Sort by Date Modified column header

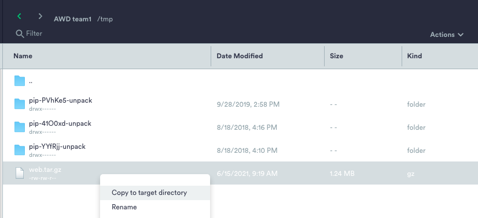[240, 56]
